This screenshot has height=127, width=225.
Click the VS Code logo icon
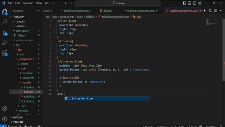click(x=3, y=3)
